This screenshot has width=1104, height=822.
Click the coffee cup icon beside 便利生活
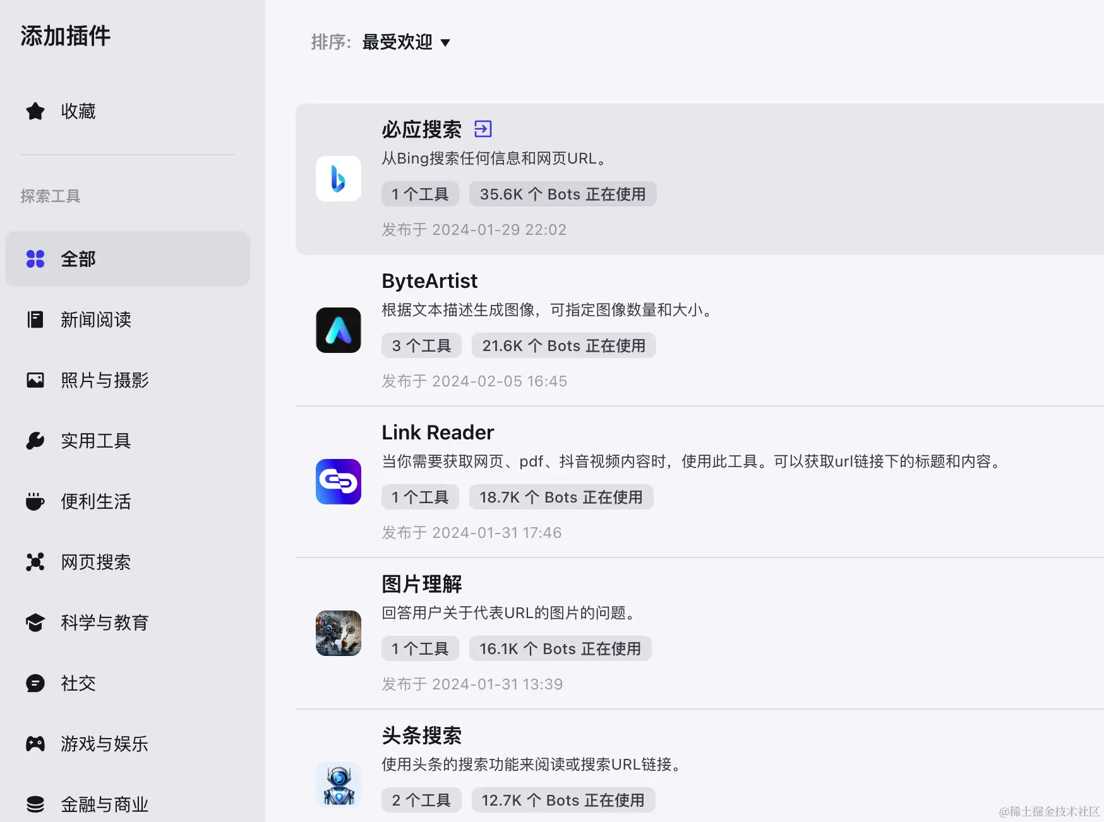(x=35, y=501)
